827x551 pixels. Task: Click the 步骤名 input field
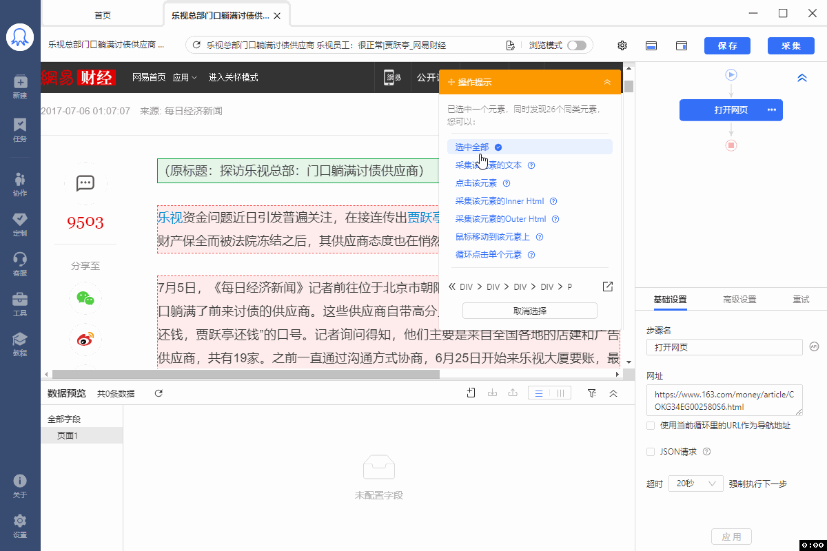tap(724, 347)
